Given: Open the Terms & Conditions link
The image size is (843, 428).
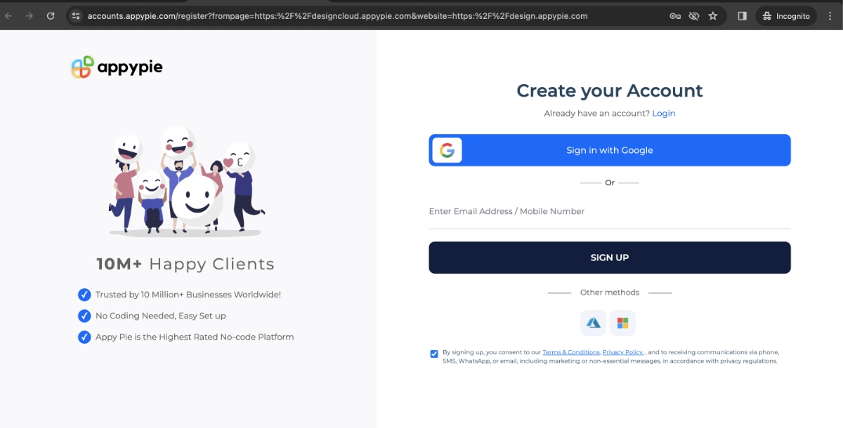Looking at the screenshot, I should (571, 352).
